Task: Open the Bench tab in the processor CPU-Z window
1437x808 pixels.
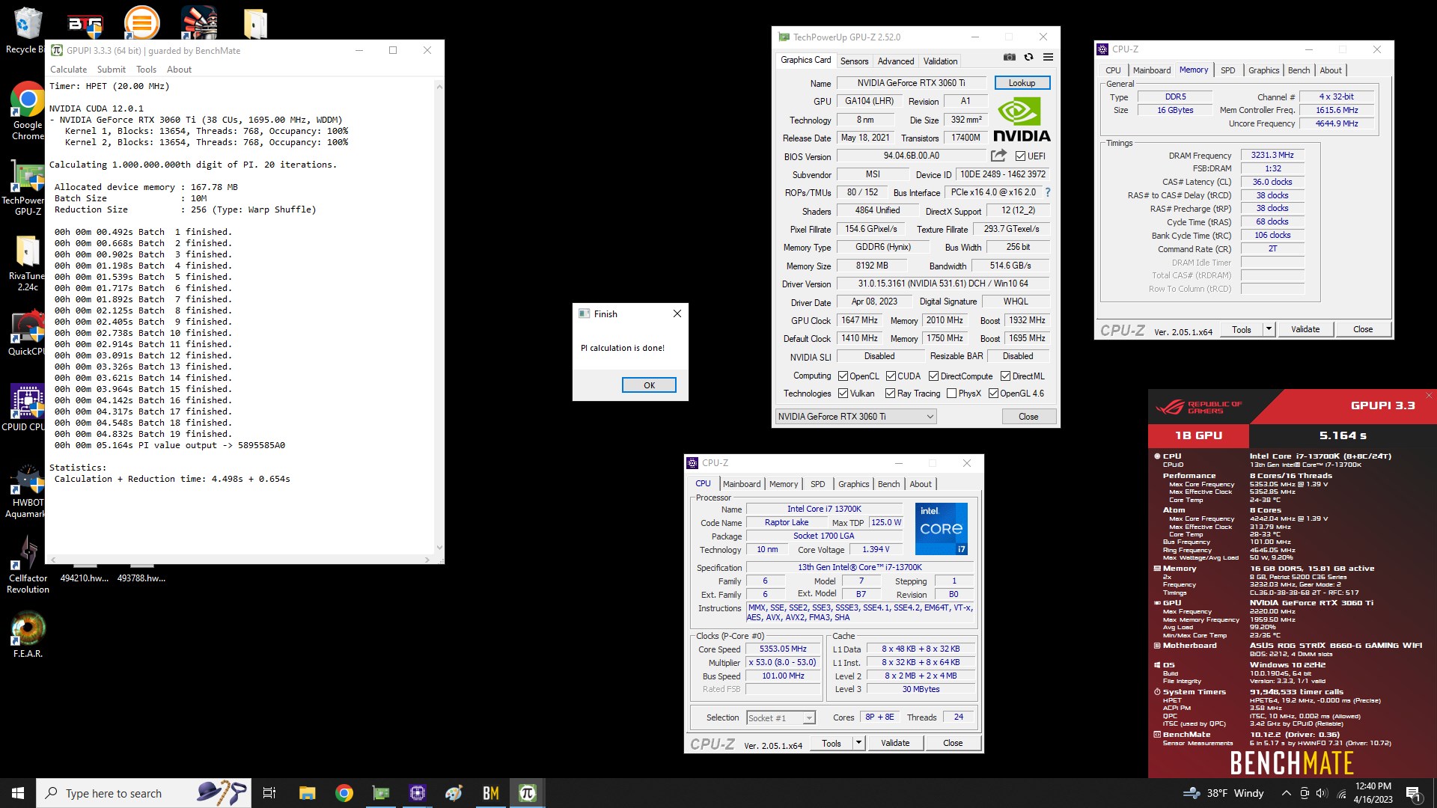Action: (x=888, y=484)
